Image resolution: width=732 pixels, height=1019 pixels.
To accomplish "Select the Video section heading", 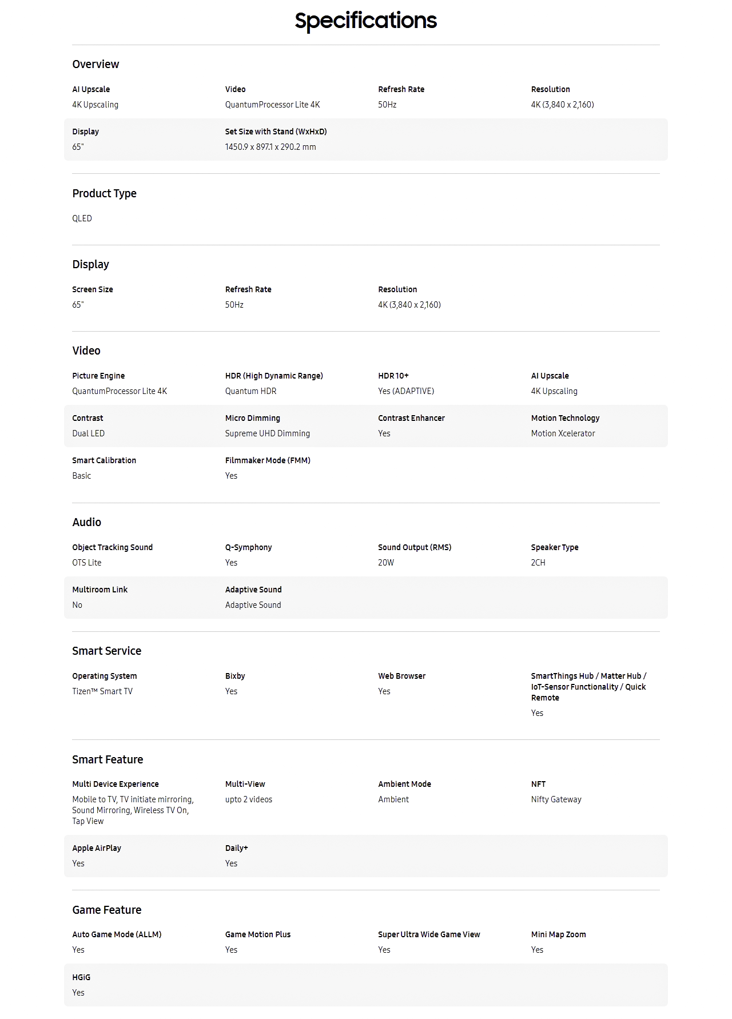I will [x=86, y=351].
